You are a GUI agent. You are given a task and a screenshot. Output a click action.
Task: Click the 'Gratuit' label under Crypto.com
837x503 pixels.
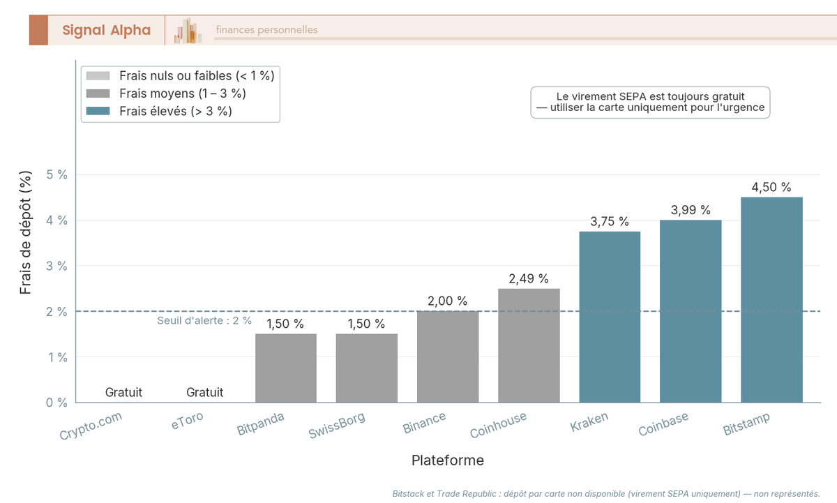pyautogui.click(x=123, y=392)
